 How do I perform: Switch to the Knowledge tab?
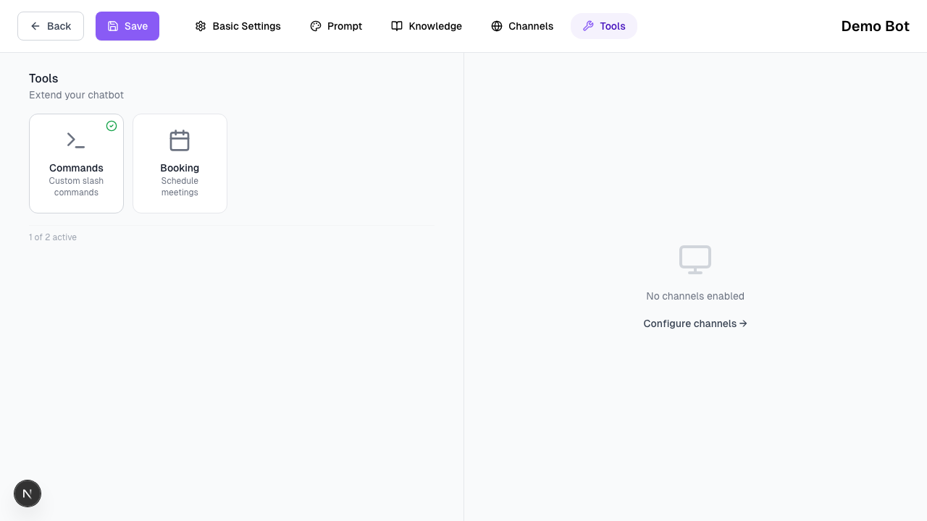[x=427, y=26]
